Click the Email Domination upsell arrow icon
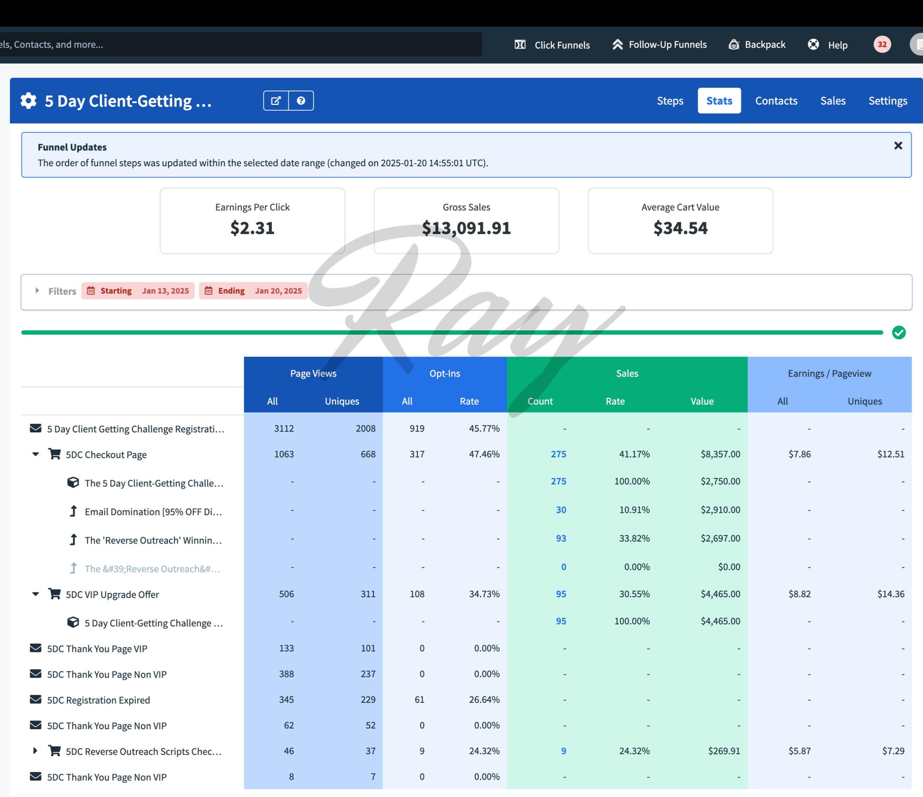This screenshot has height=797, width=923. (x=74, y=511)
